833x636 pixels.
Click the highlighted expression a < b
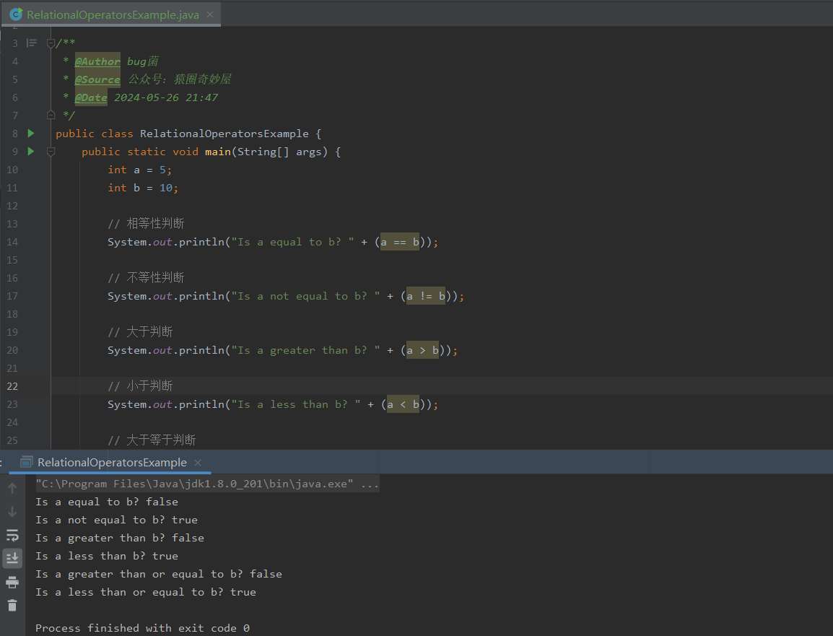[404, 405]
